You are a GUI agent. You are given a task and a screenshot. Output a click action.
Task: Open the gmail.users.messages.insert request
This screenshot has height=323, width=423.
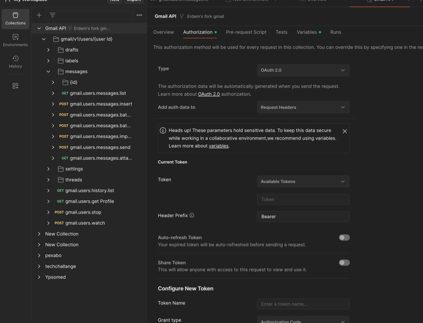click(101, 104)
